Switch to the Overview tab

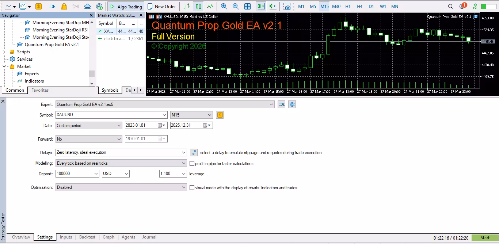[x=21, y=237]
